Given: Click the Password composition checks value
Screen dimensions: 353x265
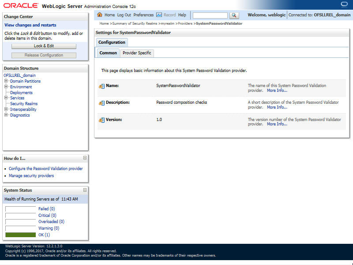Looking at the screenshot, I should tap(181, 102).
